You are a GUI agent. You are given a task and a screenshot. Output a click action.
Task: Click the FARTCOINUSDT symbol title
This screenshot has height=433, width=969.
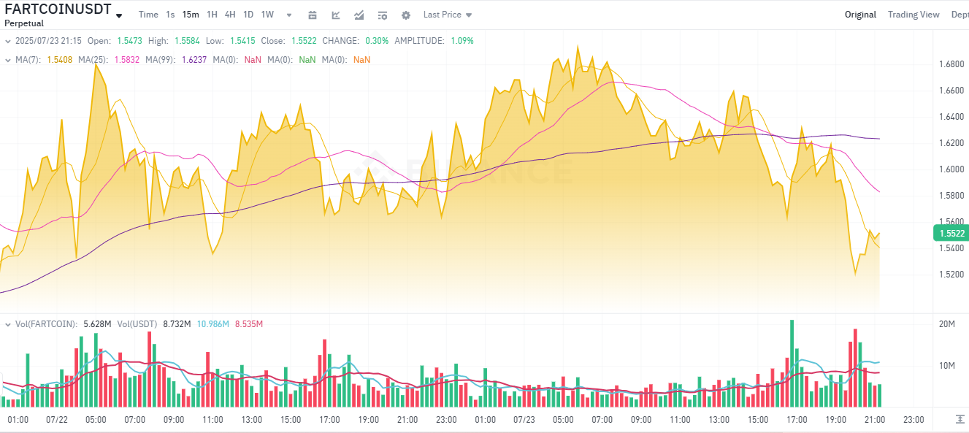click(x=58, y=9)
